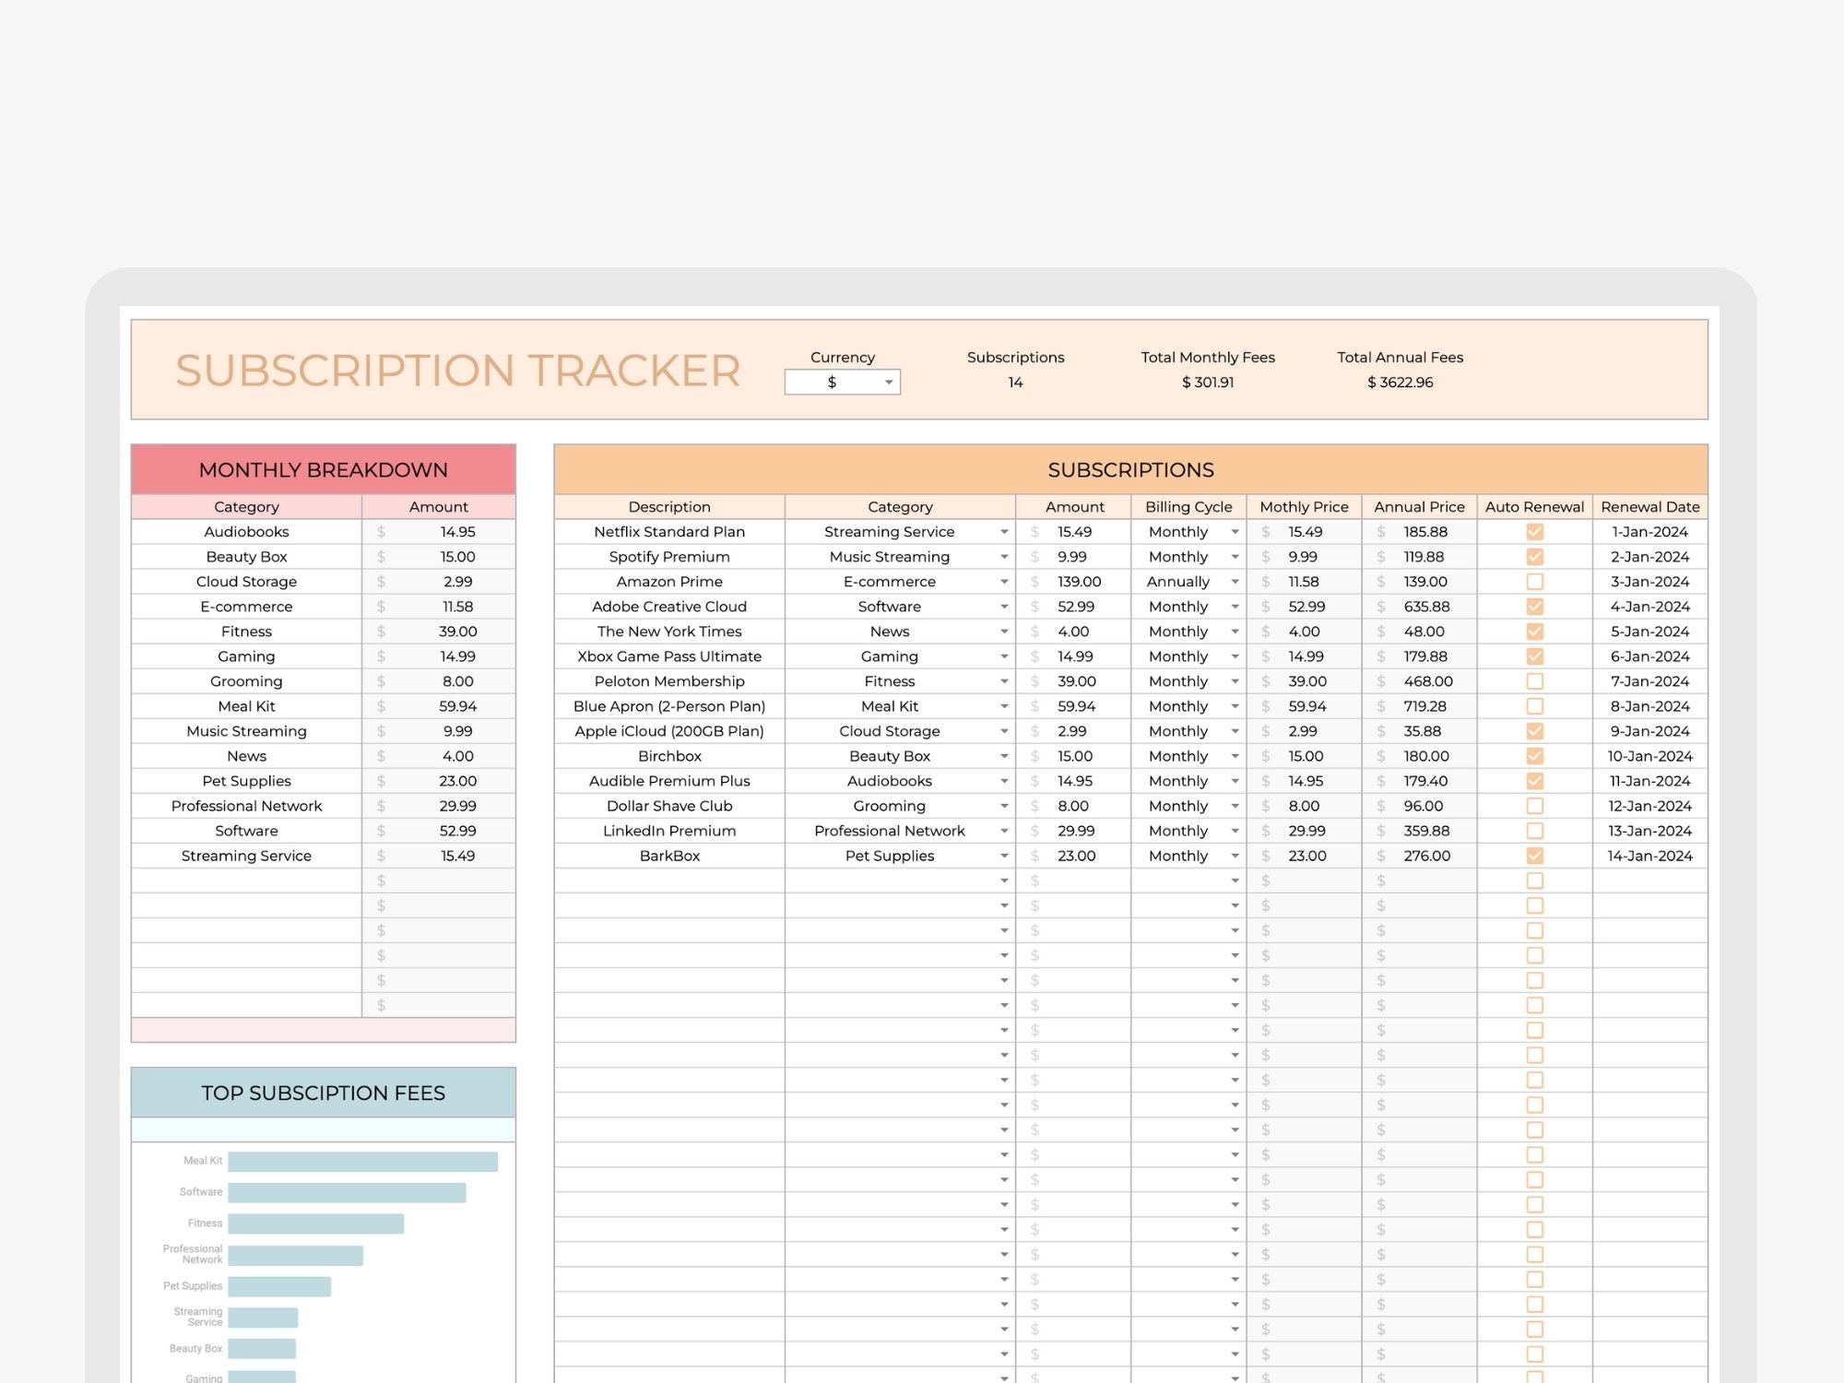The image size is (1844, 1383).
Task: Toggle Auto Renewal checkbox for Netflix Standard Plan
Action: [1534, 532]
